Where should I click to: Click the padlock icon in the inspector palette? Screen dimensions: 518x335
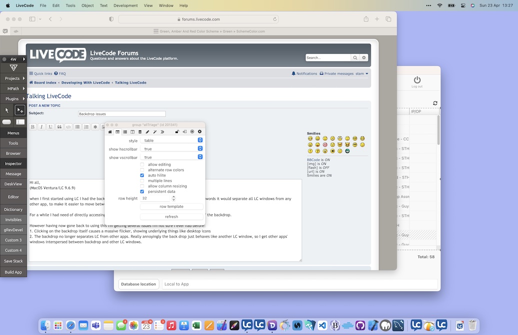[x=177, y=131]
